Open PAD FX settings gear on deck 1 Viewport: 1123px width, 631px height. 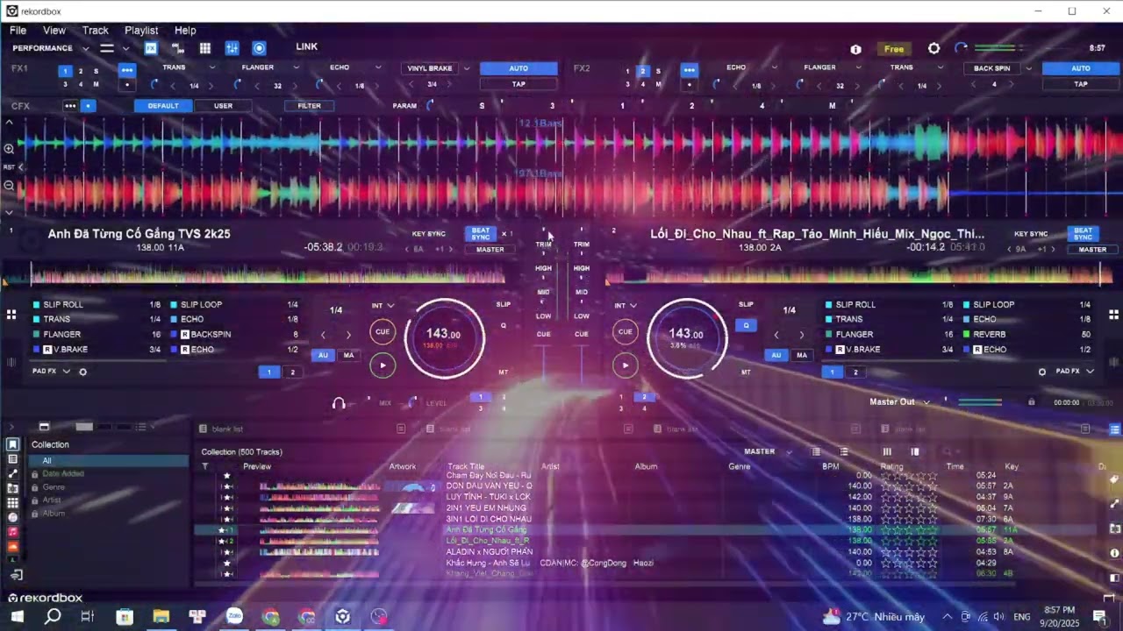[83, 372]
